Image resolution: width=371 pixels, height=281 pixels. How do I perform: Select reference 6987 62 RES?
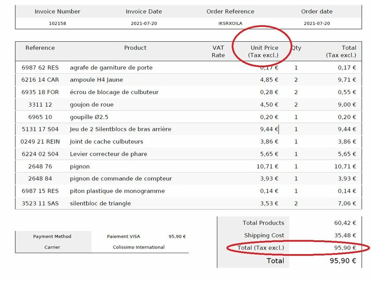(x=40, y=68)
